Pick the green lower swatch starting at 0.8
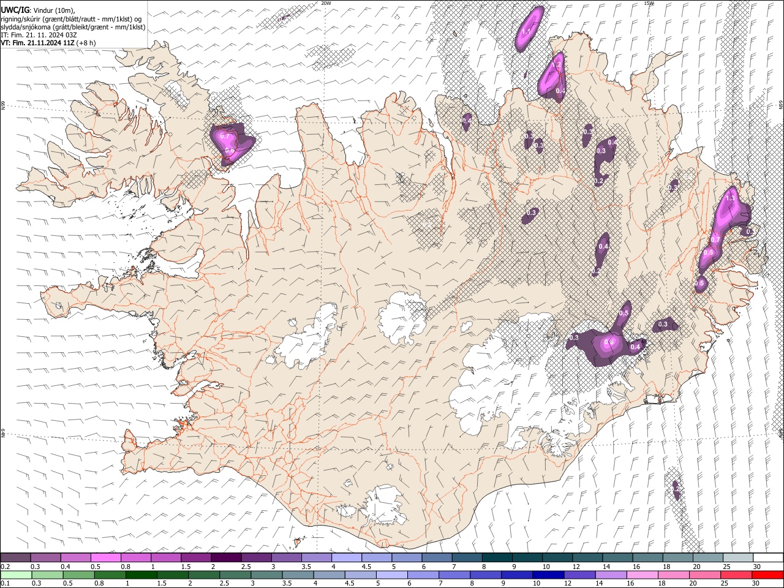The image size is (784, 588). coord(110,575)
